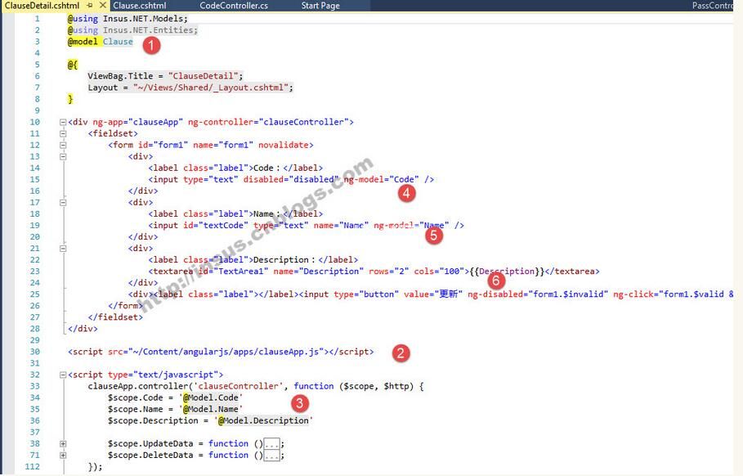Click the pin icon on ClauseDetail.cshtml tab
This screenshot has height=476, width=743.
pos(90,6)
